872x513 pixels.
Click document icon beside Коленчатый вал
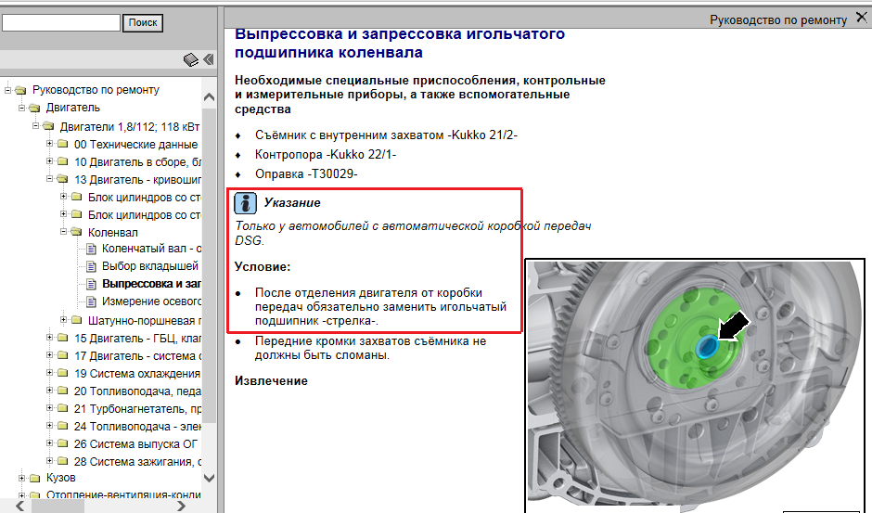click(x=91, y=249)
